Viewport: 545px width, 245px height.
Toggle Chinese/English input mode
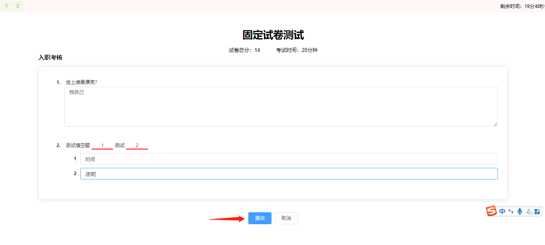(x=502, y=211)
